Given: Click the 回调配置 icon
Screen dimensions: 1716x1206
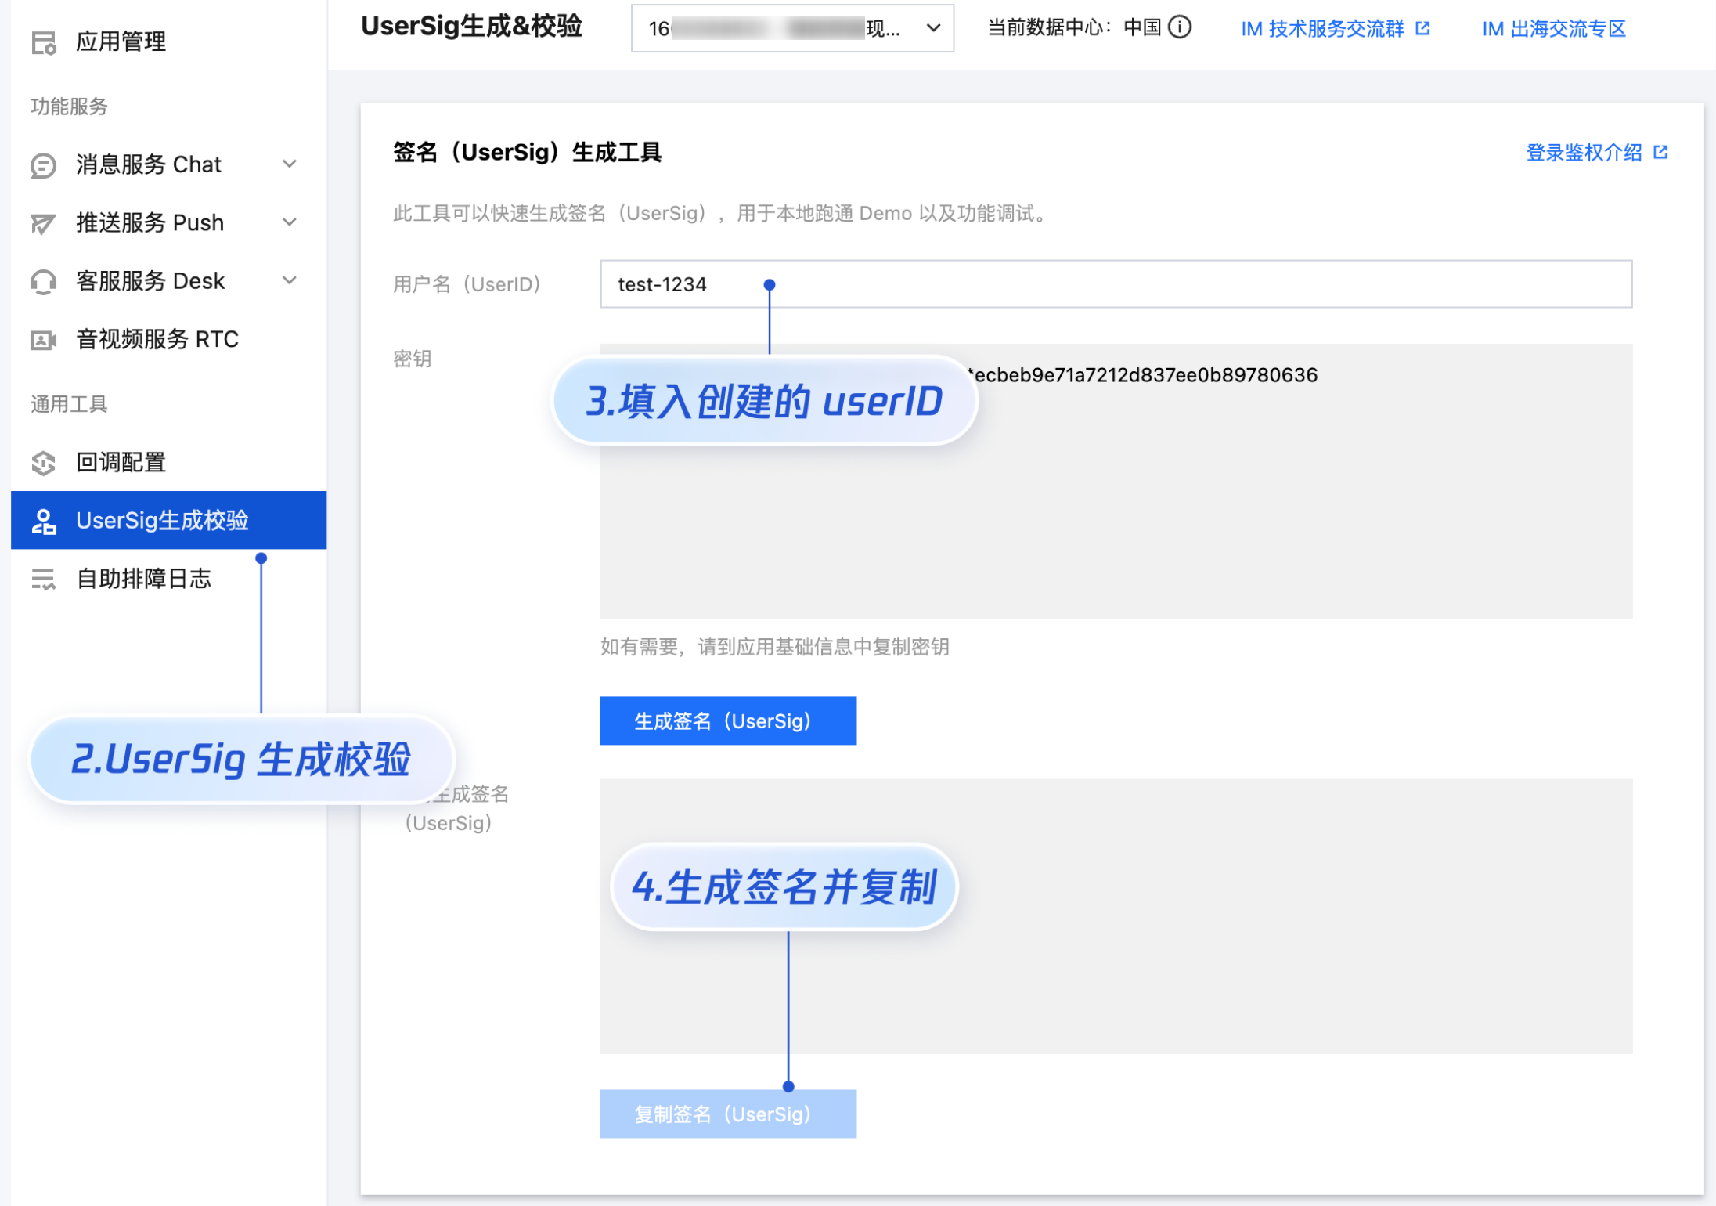Looking at the screenshot, I should coord(44,463).
